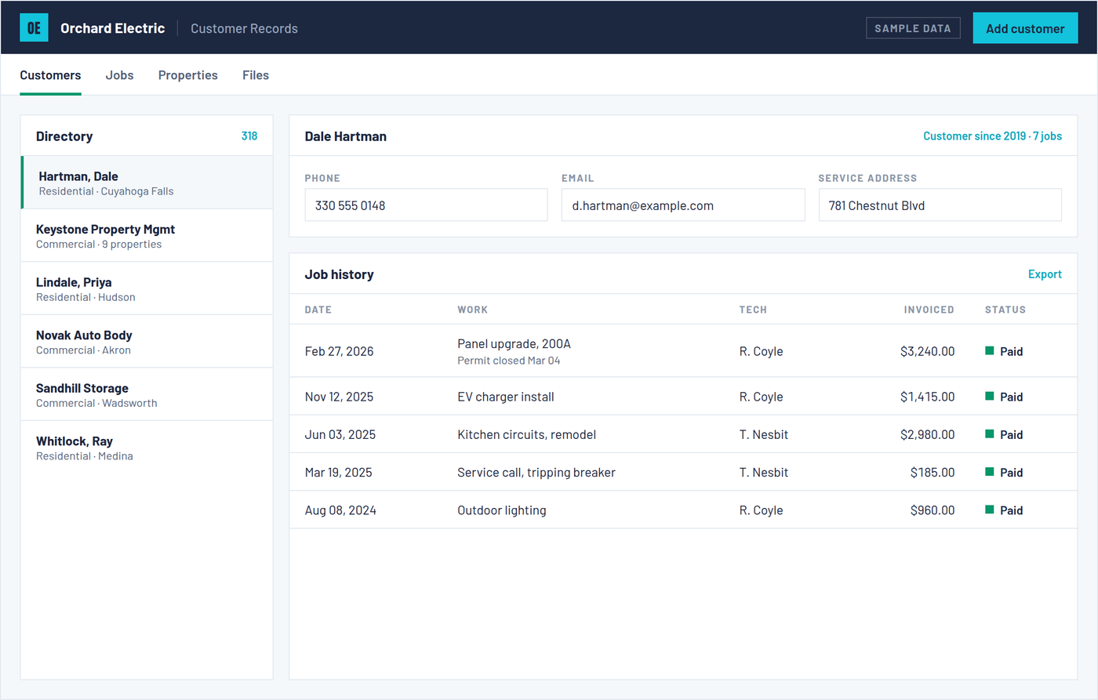The height and width of the screenshot is (700, 1098).
Task: Click T. Nesbit on Kitchen circuits row
Action: coord(764,434)
